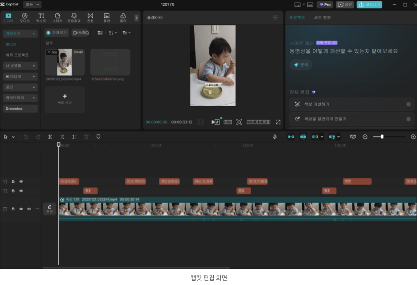417x285 pixels.
Task: Expand the 내 보관함 dropdown
Action: tap(20, 66)
